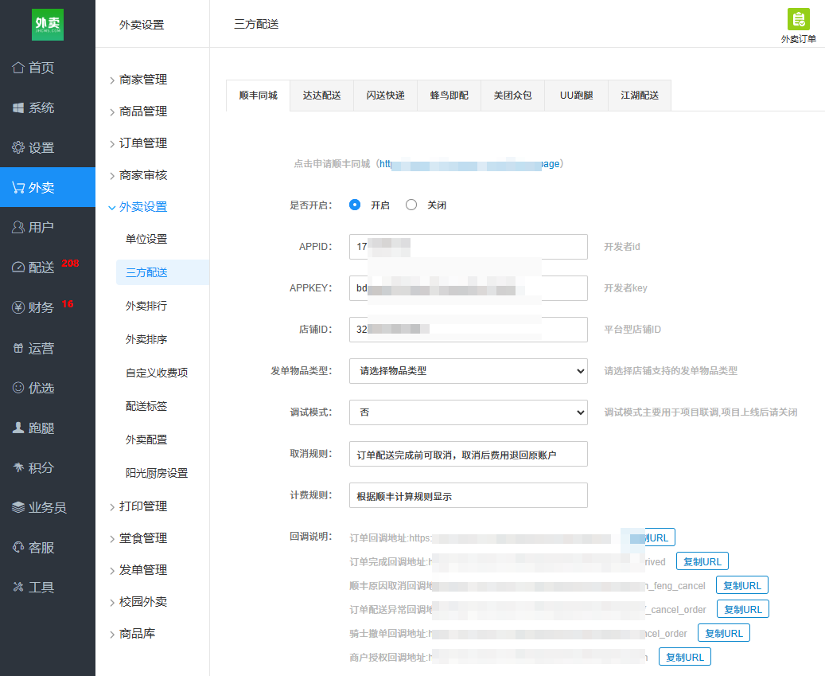Open 外卖排行 in the submenu

click(146, 306)
